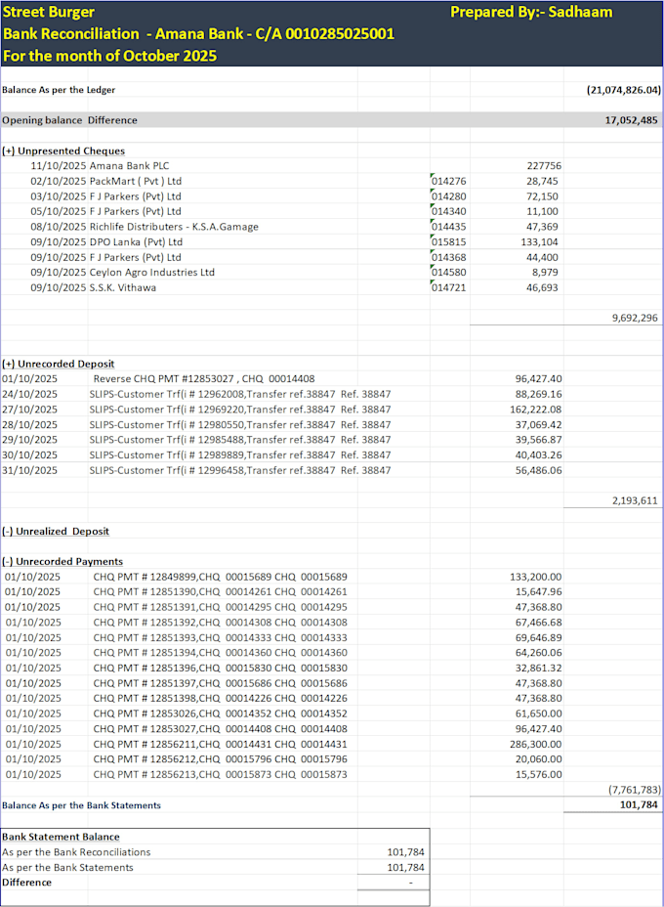Select the 133,104 cheque amount
The width and height of the screenshot is (664, 907).
point(539,241)
